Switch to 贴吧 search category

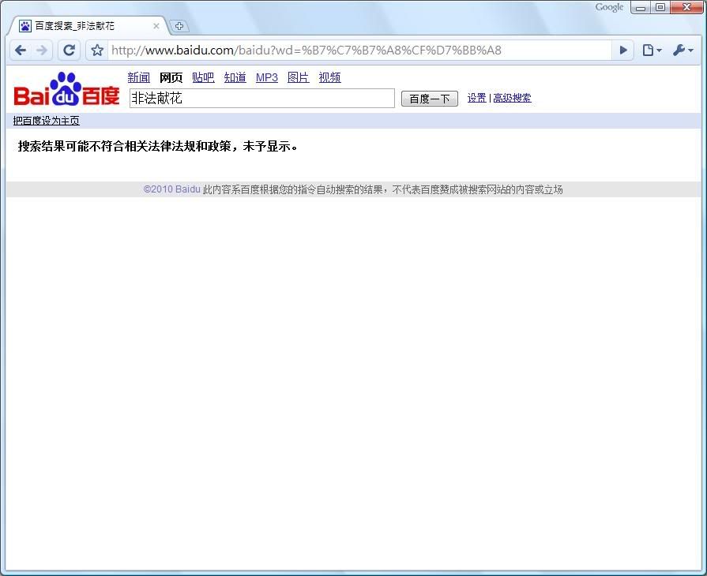[x=203, y=77]
